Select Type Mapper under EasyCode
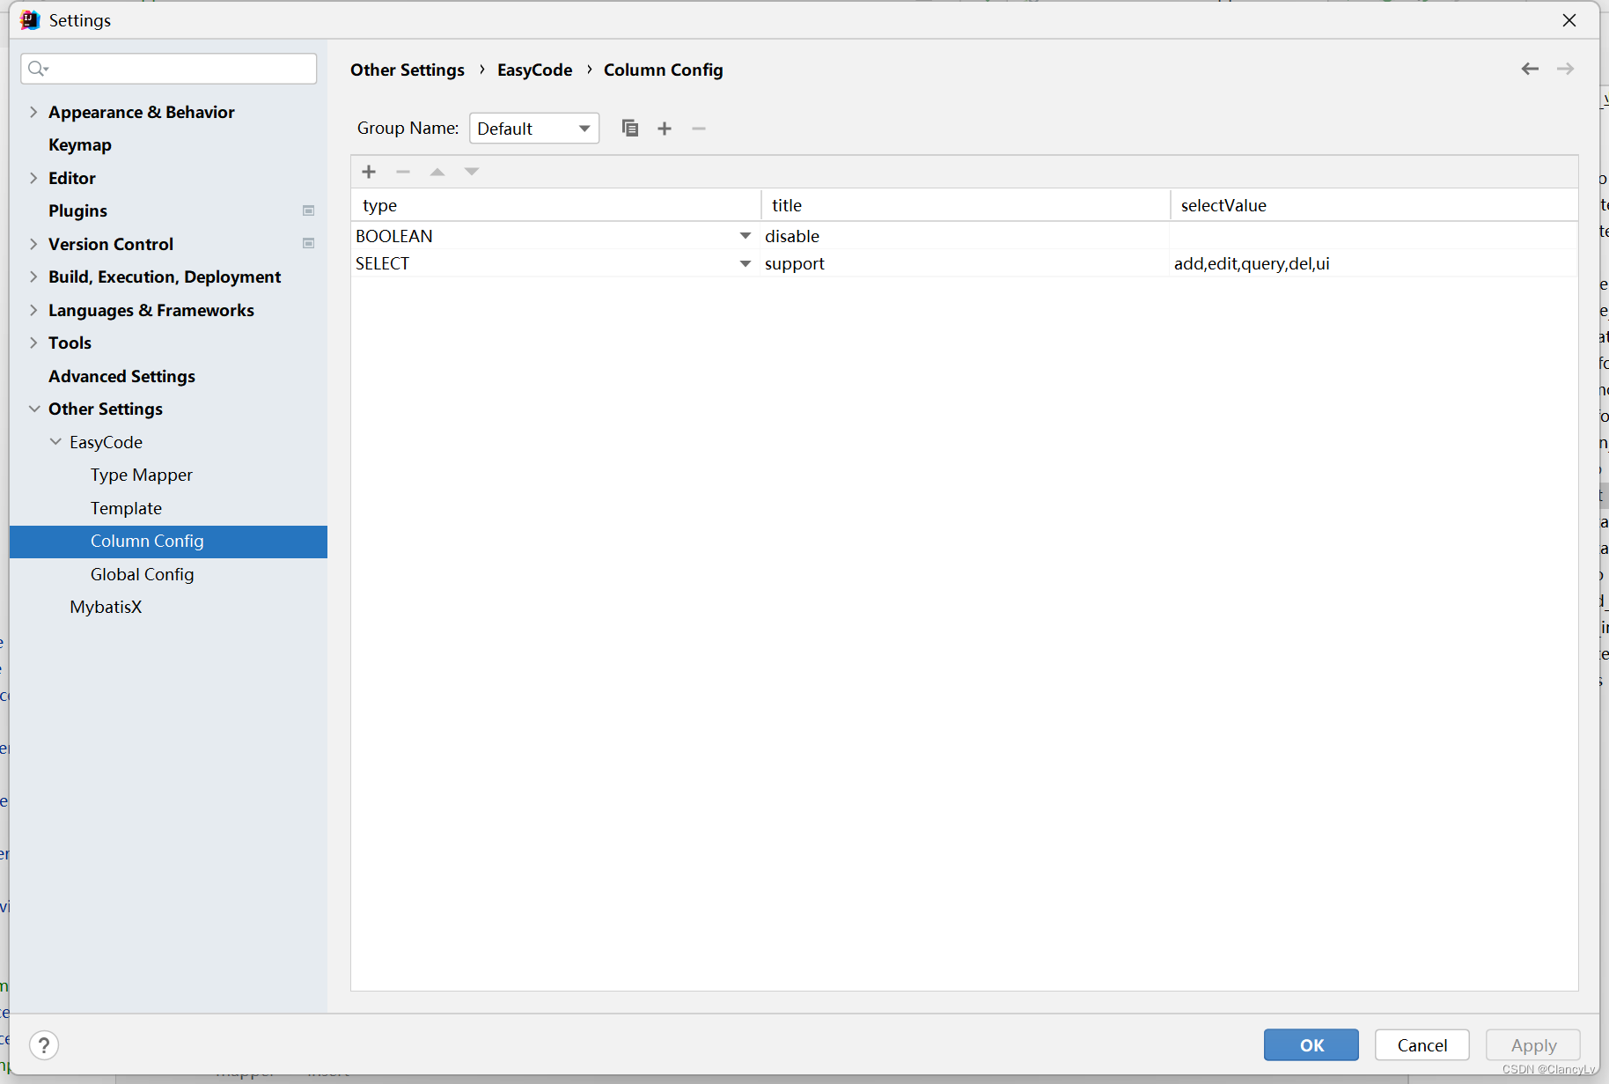This screenshot has height=1084, width=1609. tap(141, 475)
